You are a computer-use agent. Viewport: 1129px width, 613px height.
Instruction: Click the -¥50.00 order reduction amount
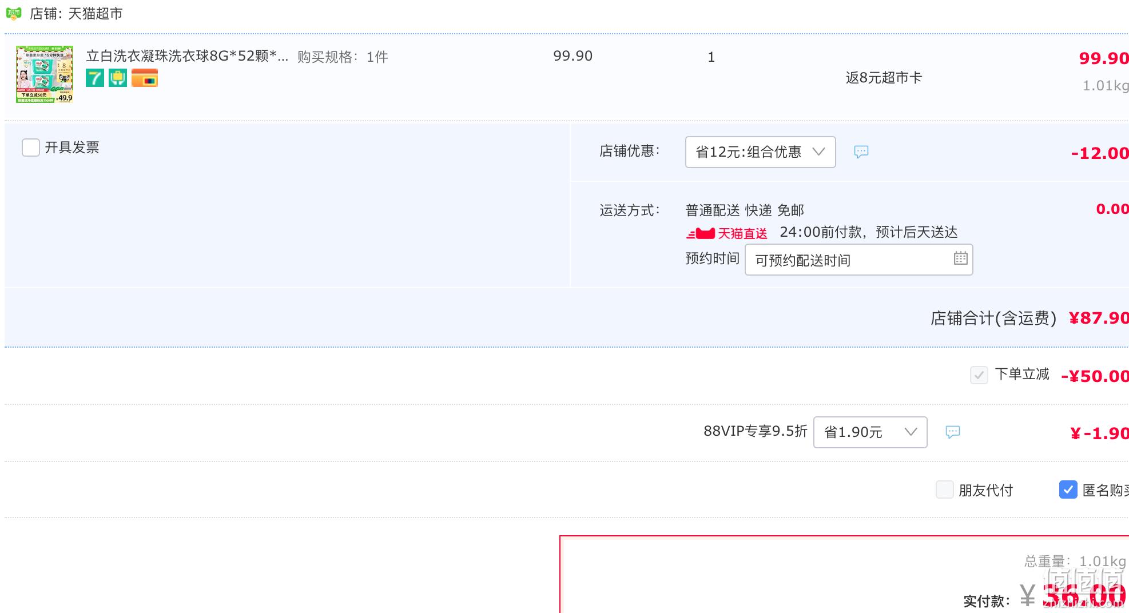pos(1095,376)
